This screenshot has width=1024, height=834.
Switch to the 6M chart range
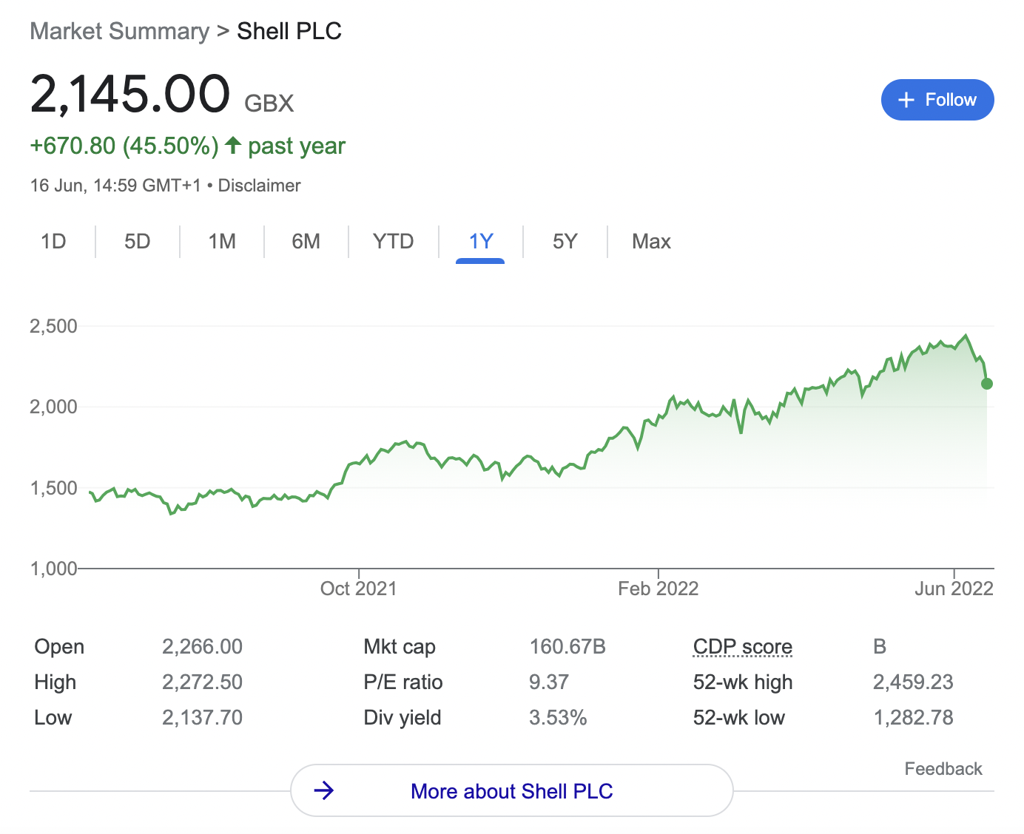306,242
